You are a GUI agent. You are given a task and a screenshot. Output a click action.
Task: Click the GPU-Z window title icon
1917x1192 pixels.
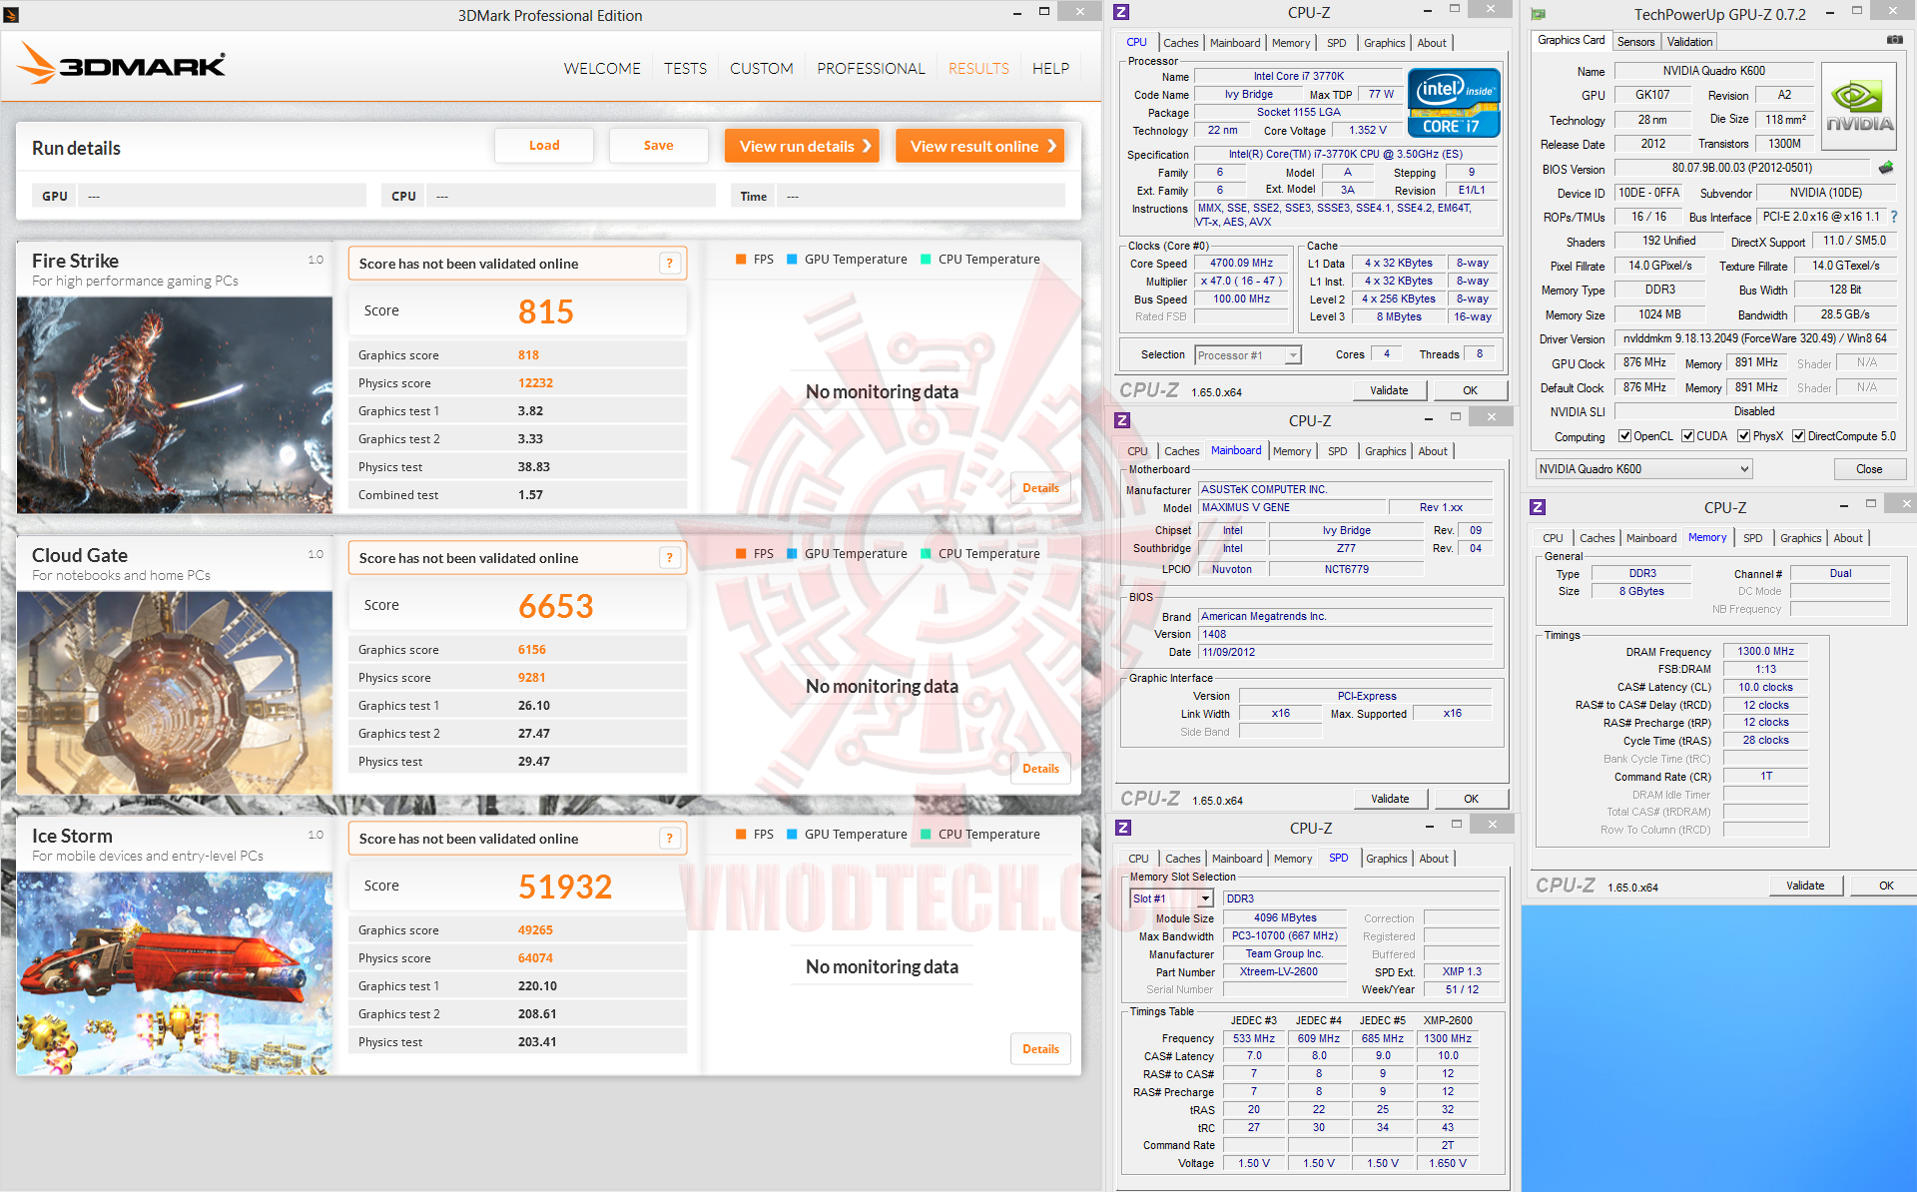tap(1539, 14)
